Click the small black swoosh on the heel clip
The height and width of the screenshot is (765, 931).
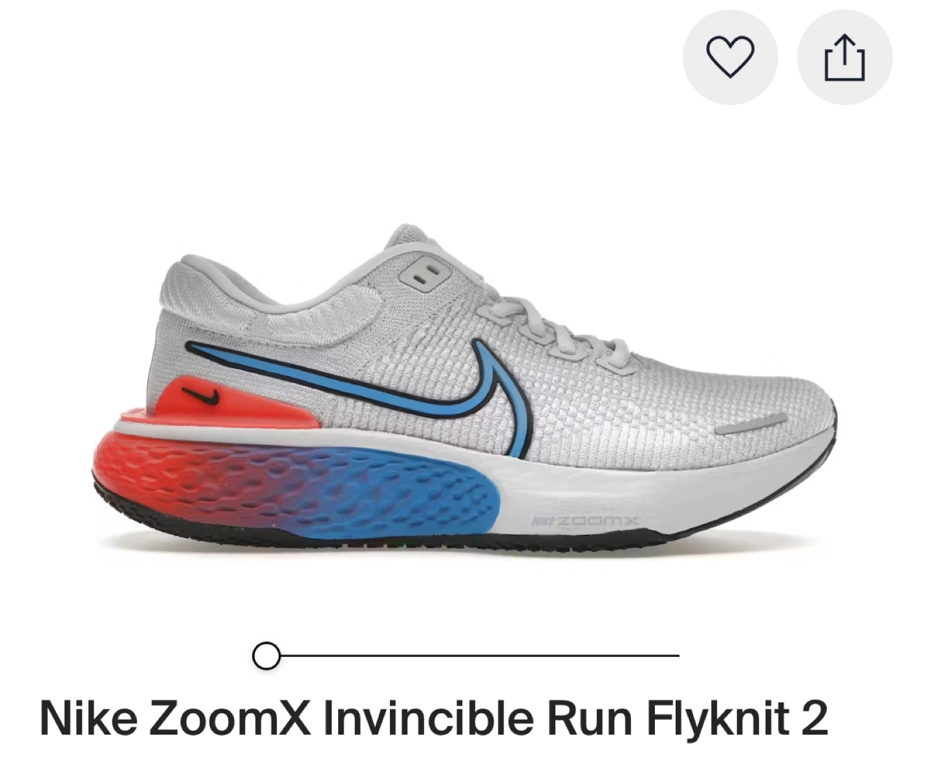[x=200, y=395]
